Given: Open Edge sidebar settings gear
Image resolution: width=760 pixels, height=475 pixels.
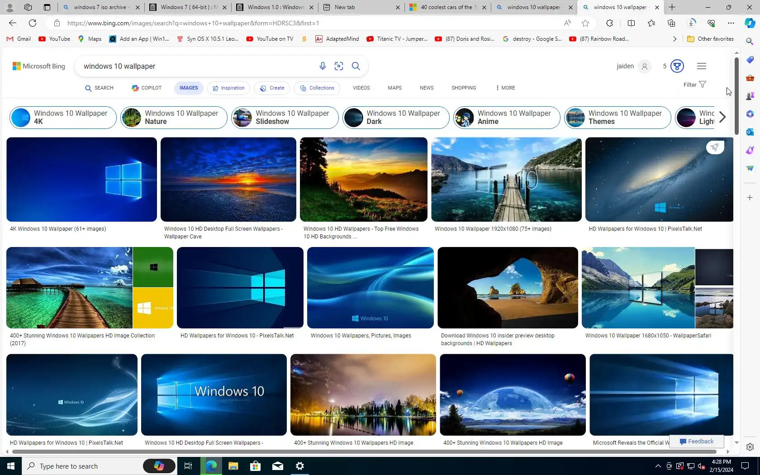Looking at the screenshot, I should (x=750, y=447).
